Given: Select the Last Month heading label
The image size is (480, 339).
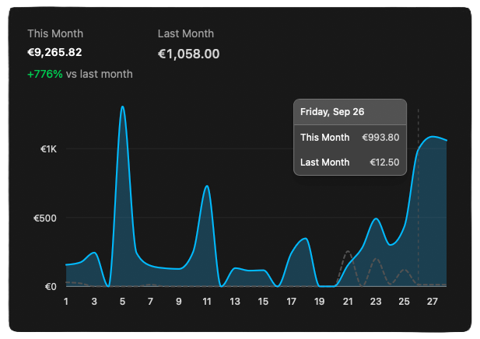Looking at the screenshot, I should tap(185, 33).
